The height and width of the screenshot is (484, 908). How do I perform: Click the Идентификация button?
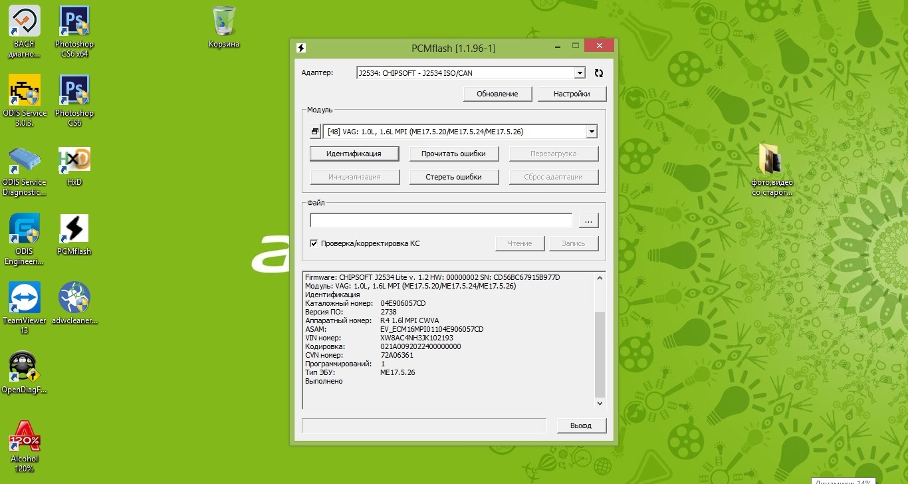(x=354, y=154)
